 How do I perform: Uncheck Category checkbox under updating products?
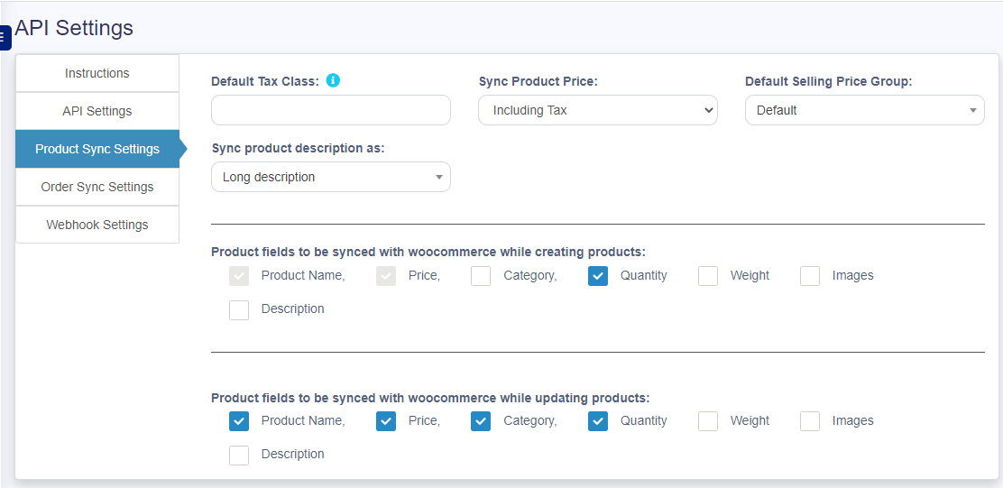481,421
